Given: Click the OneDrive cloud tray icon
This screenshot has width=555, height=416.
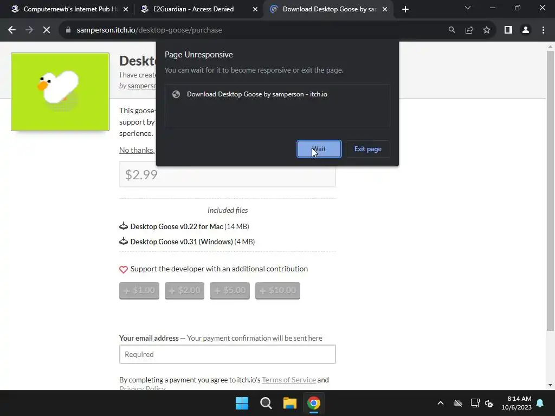Looking at the screenshot, I should tap(458, 403).
